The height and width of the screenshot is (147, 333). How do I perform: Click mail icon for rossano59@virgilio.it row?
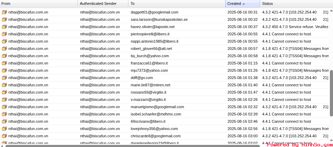point(4,92)
